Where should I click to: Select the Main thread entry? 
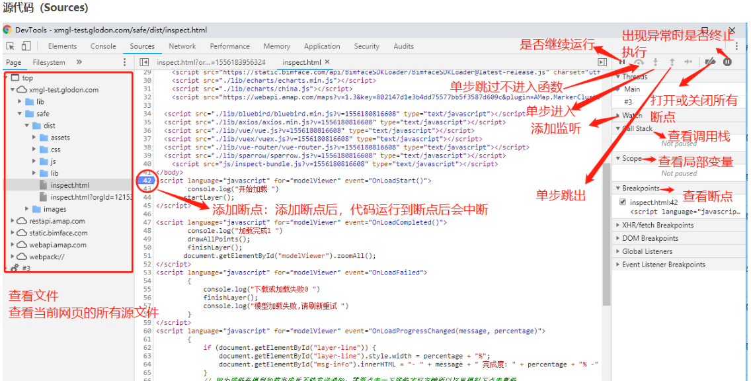(x=632, y=89)
